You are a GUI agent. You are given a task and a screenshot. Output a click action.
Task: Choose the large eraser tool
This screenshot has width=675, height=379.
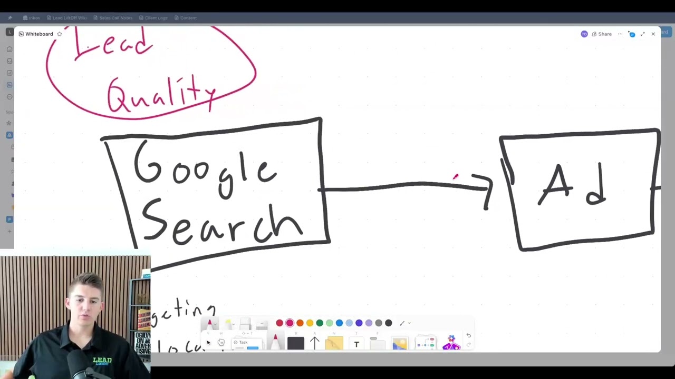pyautogui.click(x=245, y=323)
